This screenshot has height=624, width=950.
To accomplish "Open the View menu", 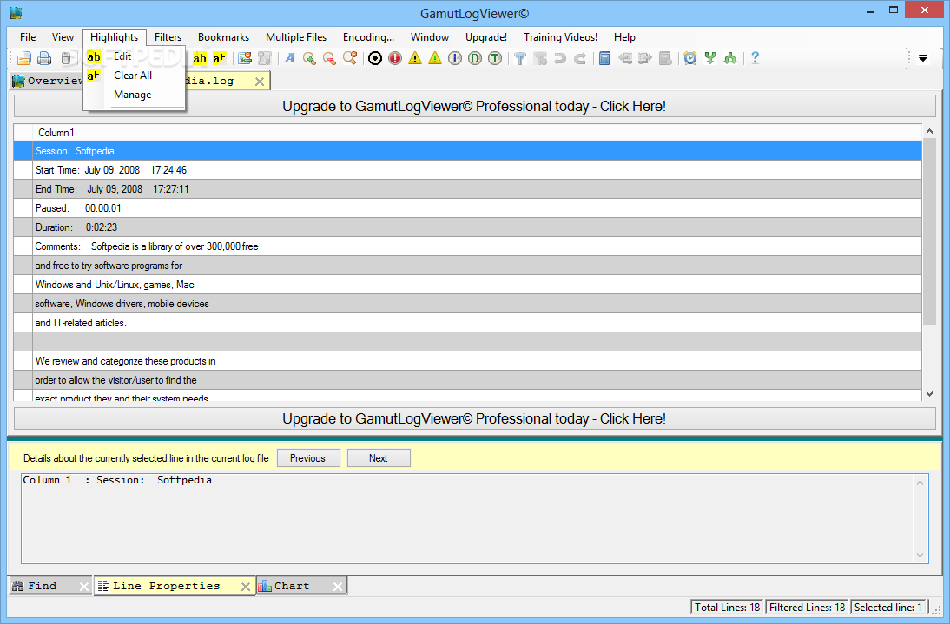I will click(x=63, y=37).
